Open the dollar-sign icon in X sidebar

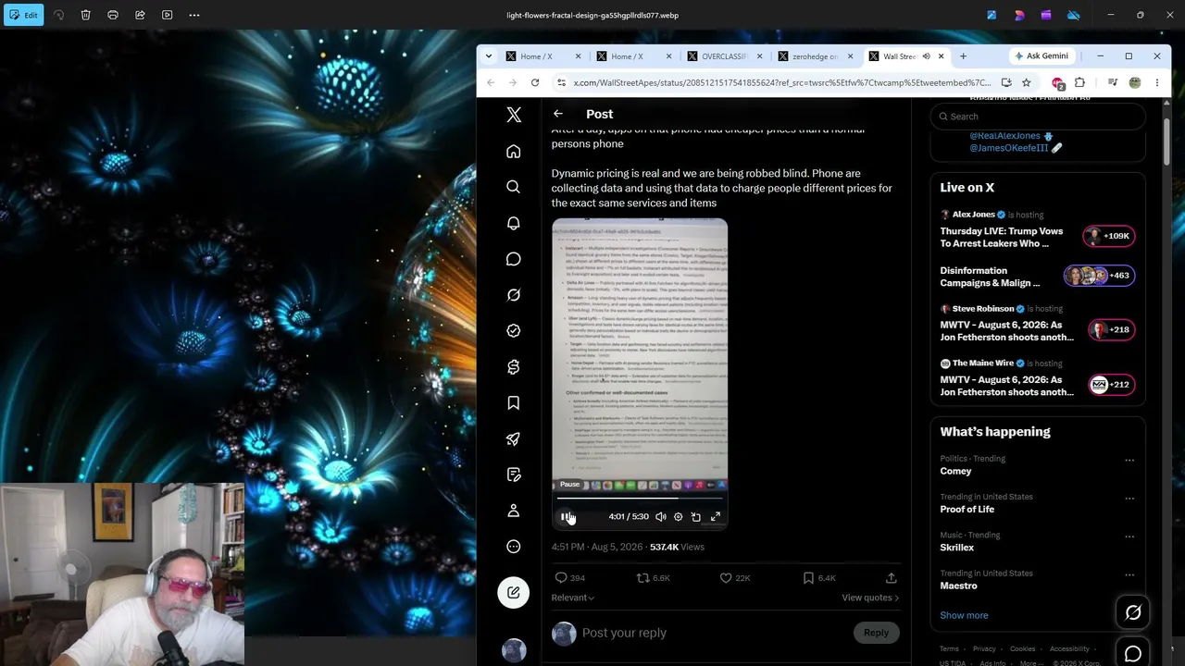(514, 367)
